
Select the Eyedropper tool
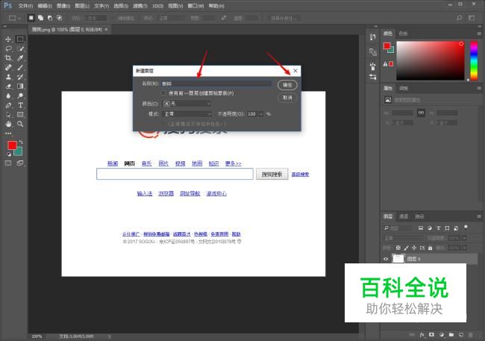tap(20, 58)
